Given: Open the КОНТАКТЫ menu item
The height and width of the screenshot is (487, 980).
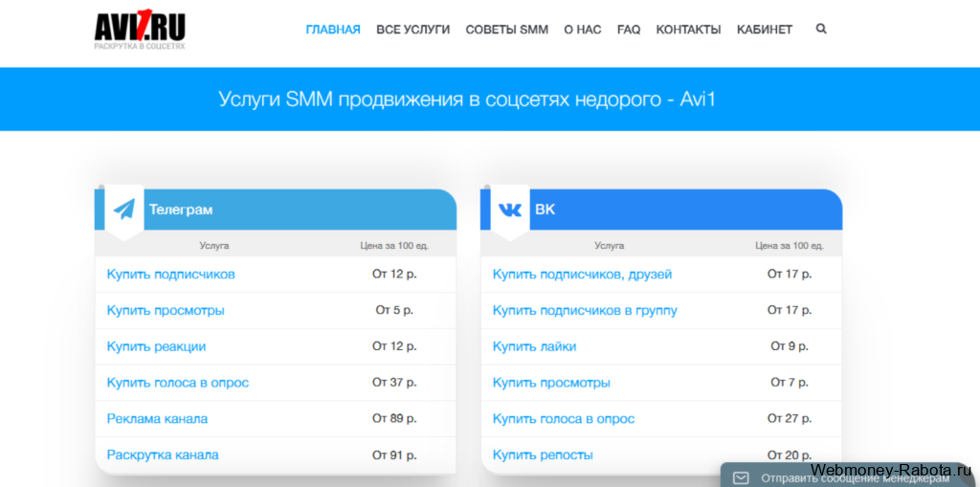Looking at the screenshot, I should (x=689, y=30).
